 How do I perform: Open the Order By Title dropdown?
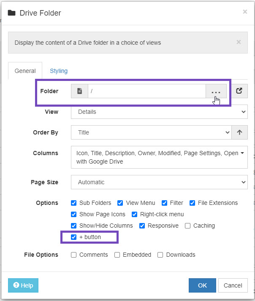[151, 132]
